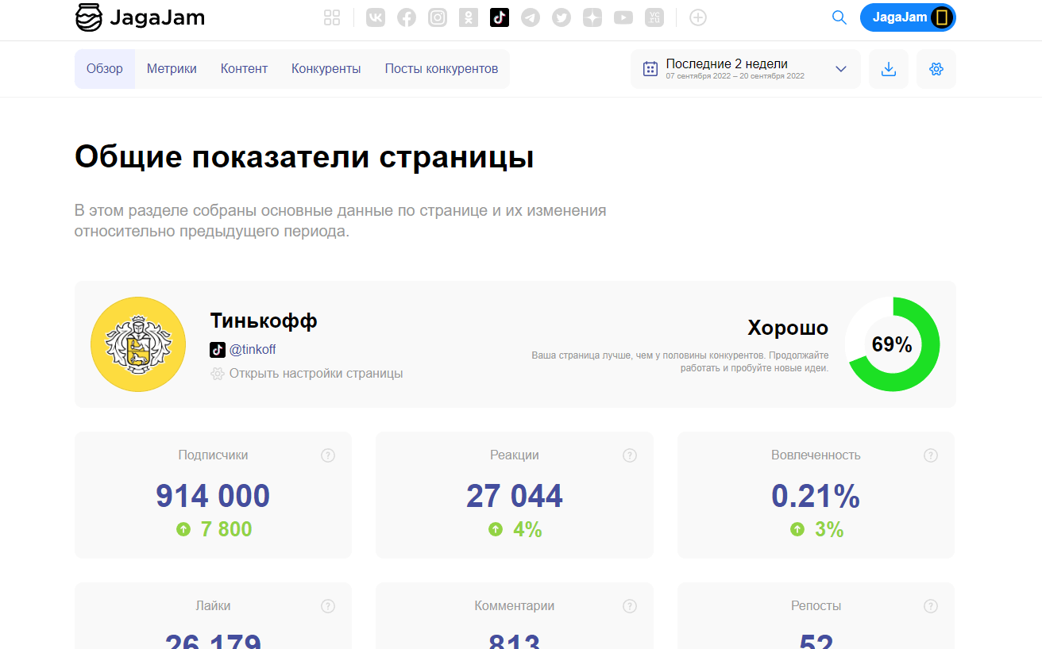Open the Обзор tab
This screenshot has height=649, width=1042.
click(105, 69)
